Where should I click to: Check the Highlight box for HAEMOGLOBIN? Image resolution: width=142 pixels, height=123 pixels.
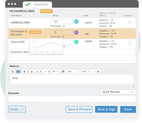[x=129, y=22]
